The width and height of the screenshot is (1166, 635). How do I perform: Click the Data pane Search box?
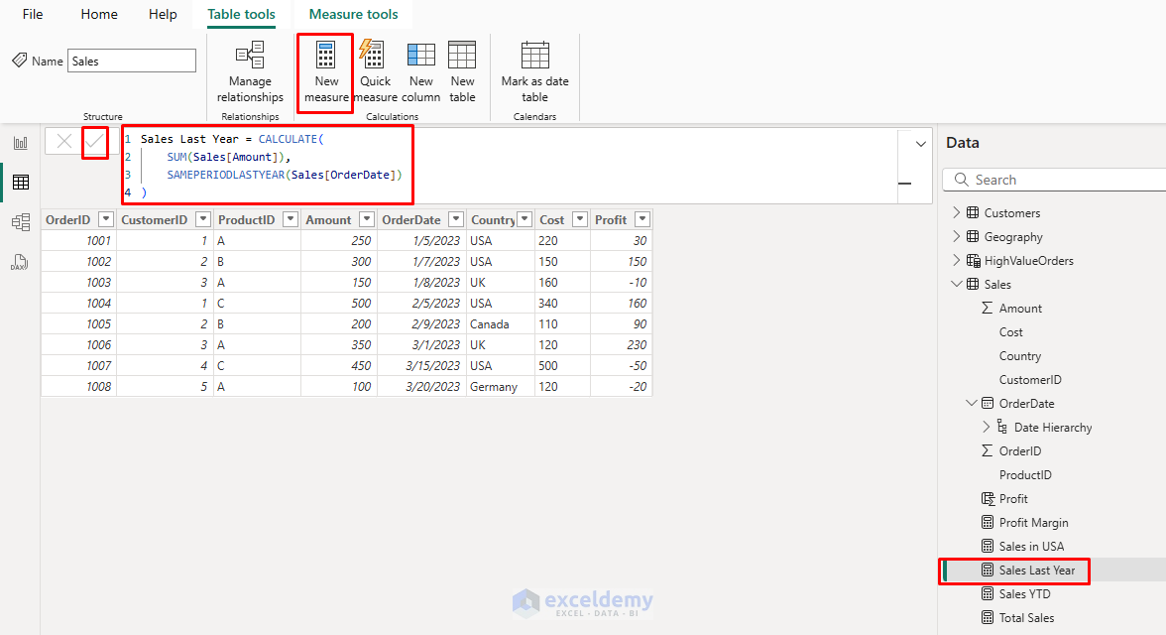(x=1056, y=180)
